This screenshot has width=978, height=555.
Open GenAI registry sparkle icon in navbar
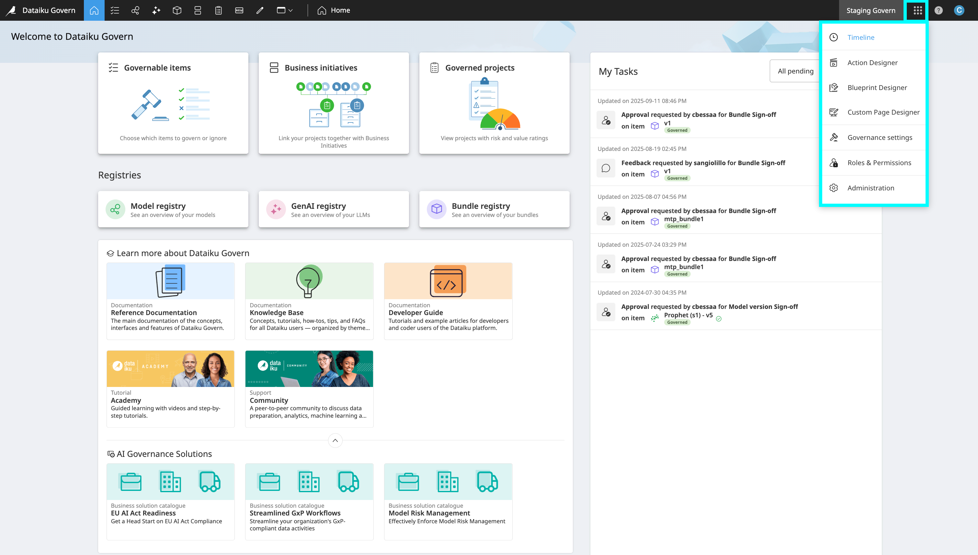pos(156,10)
